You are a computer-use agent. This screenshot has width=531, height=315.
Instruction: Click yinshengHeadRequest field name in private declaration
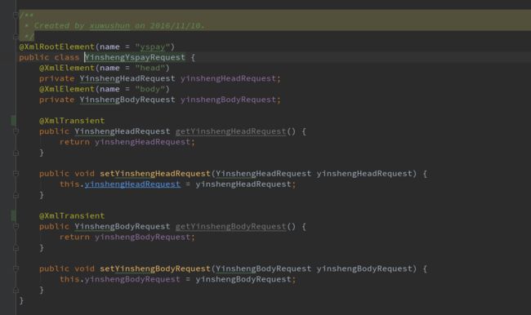click(228, 78)
